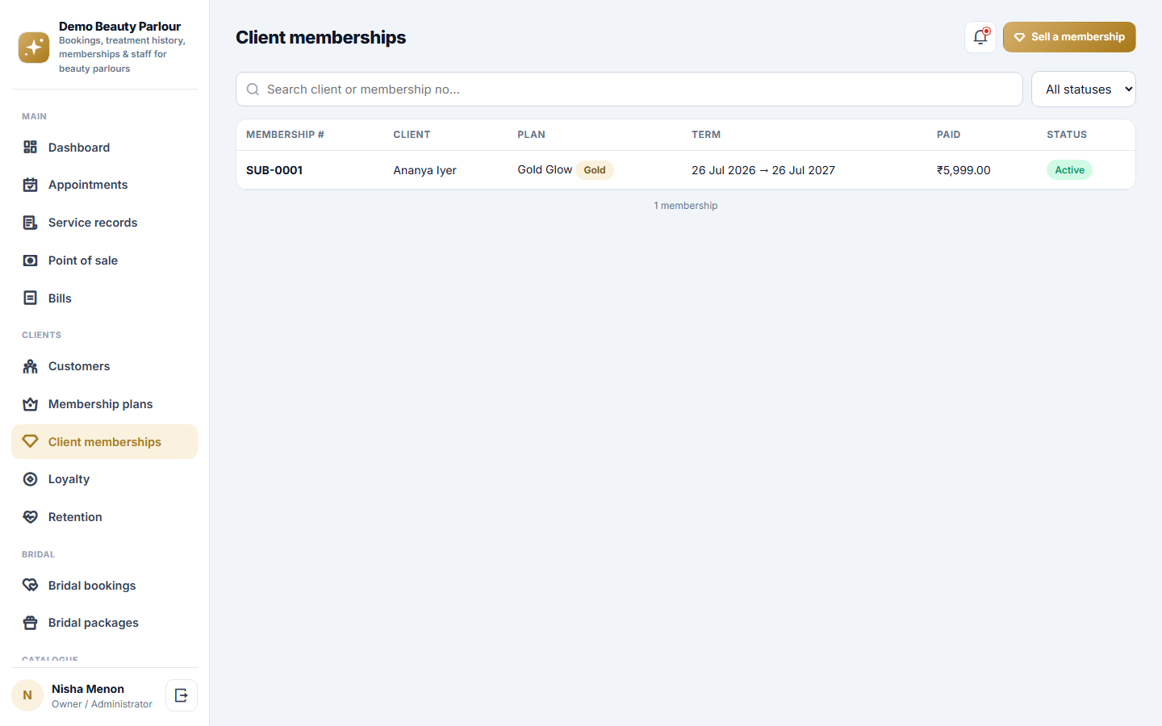This screenshot has width=1162, height=726.
Task: Click the Service records icon
Action: click(31, 223)
